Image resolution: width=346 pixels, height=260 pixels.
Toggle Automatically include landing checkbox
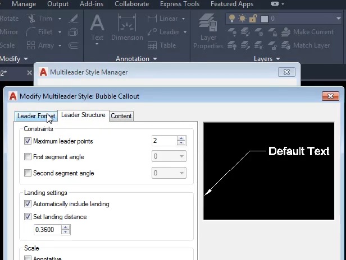coord(28,204)
